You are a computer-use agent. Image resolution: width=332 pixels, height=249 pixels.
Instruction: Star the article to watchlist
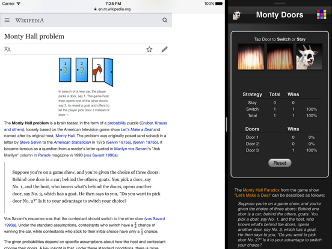click(x=149, y=49)
